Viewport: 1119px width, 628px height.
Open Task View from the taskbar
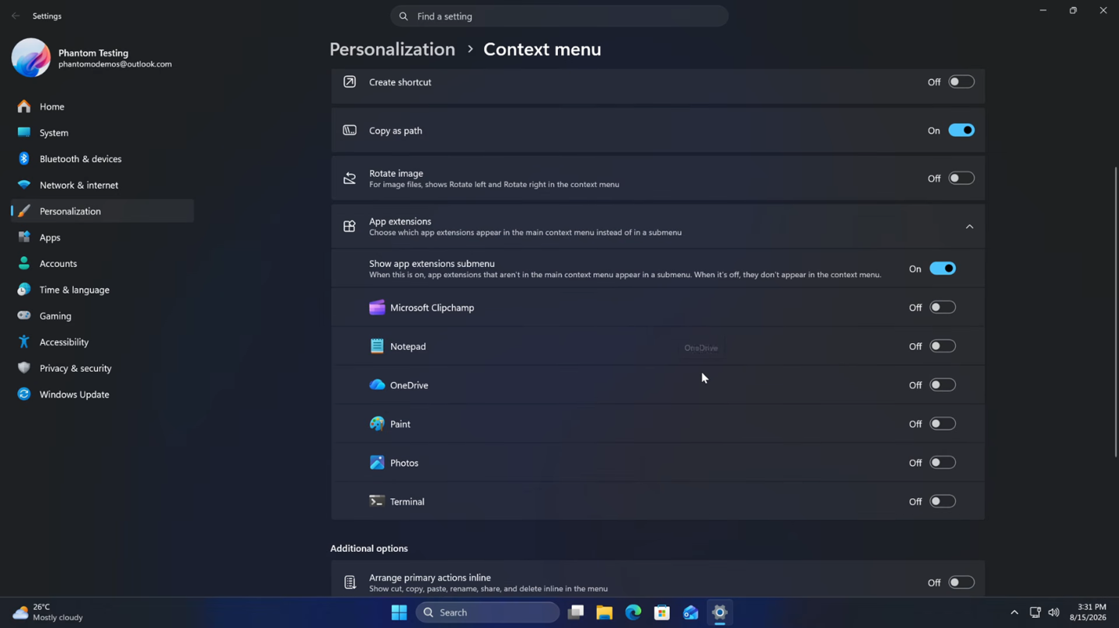(x=576, y=612)
